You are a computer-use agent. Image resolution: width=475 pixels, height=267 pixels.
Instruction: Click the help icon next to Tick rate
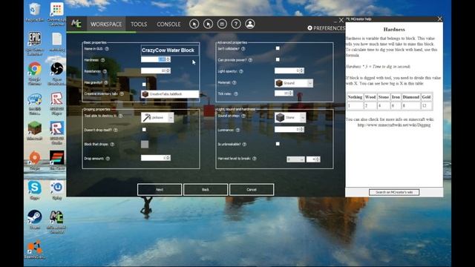[x=236, y=94]
